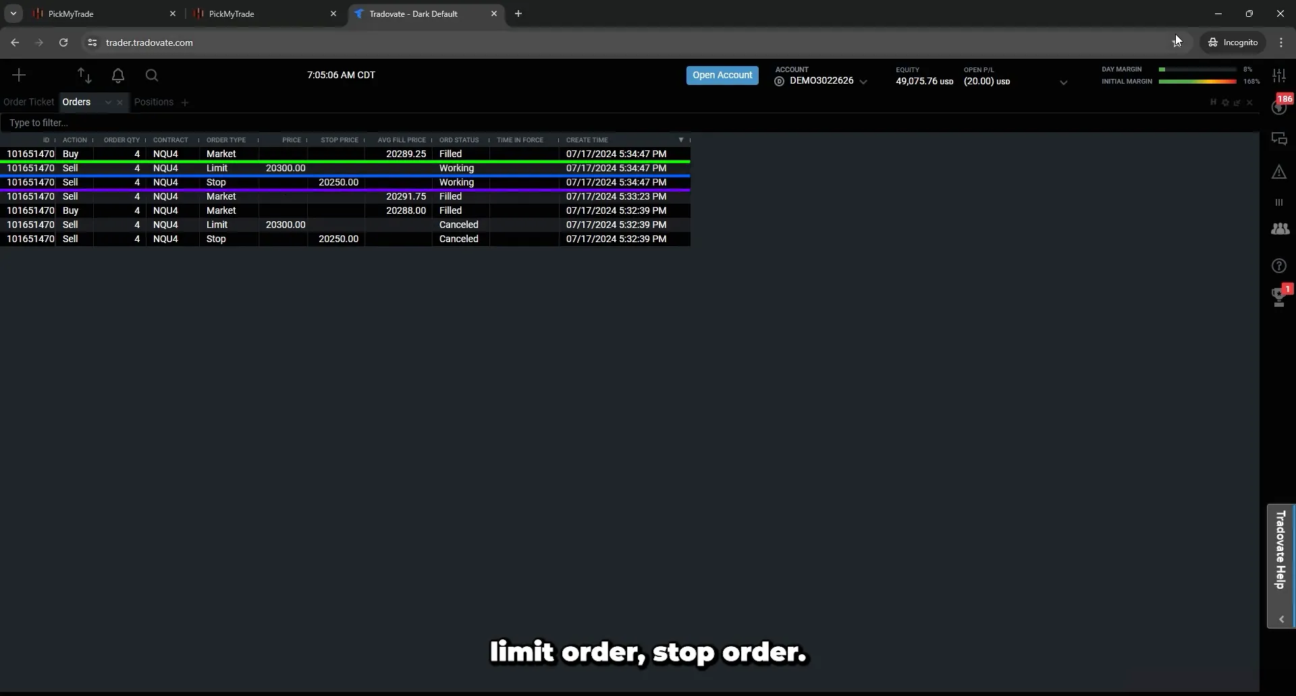Close the Orders tab
Screen dimensions: 1296x696
119,103
